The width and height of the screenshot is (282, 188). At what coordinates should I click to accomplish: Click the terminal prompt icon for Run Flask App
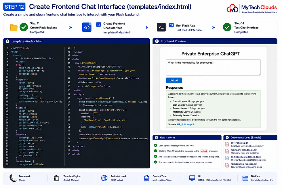pyautogui.click(x=161, y=27)
